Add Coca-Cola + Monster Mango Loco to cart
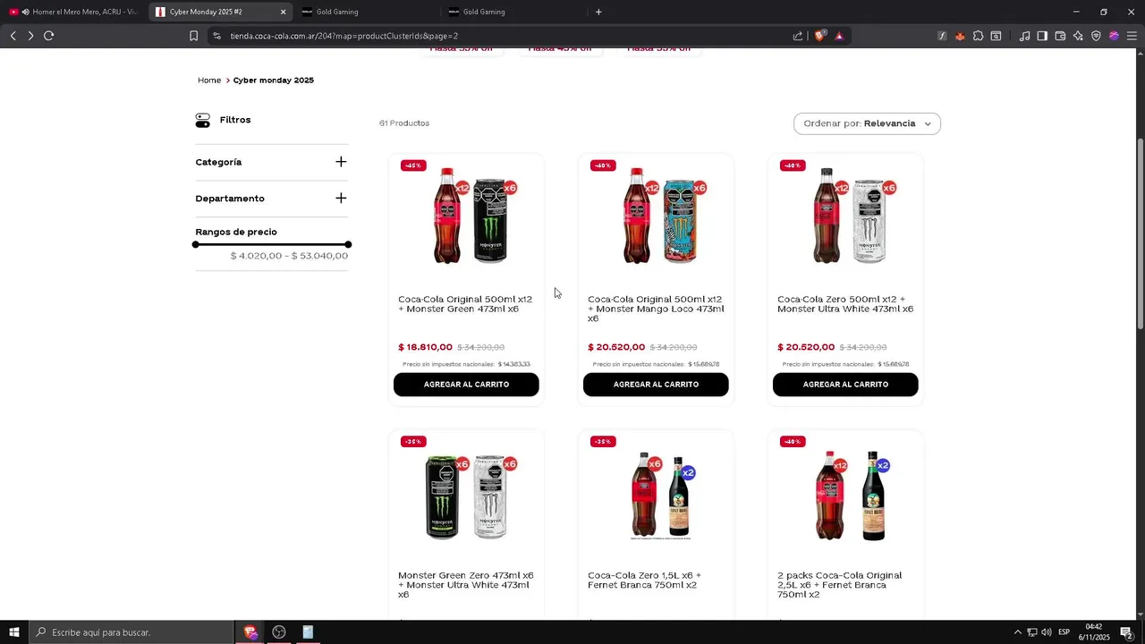This screenshot has height=644, width=1145. (x=656, y=385)
